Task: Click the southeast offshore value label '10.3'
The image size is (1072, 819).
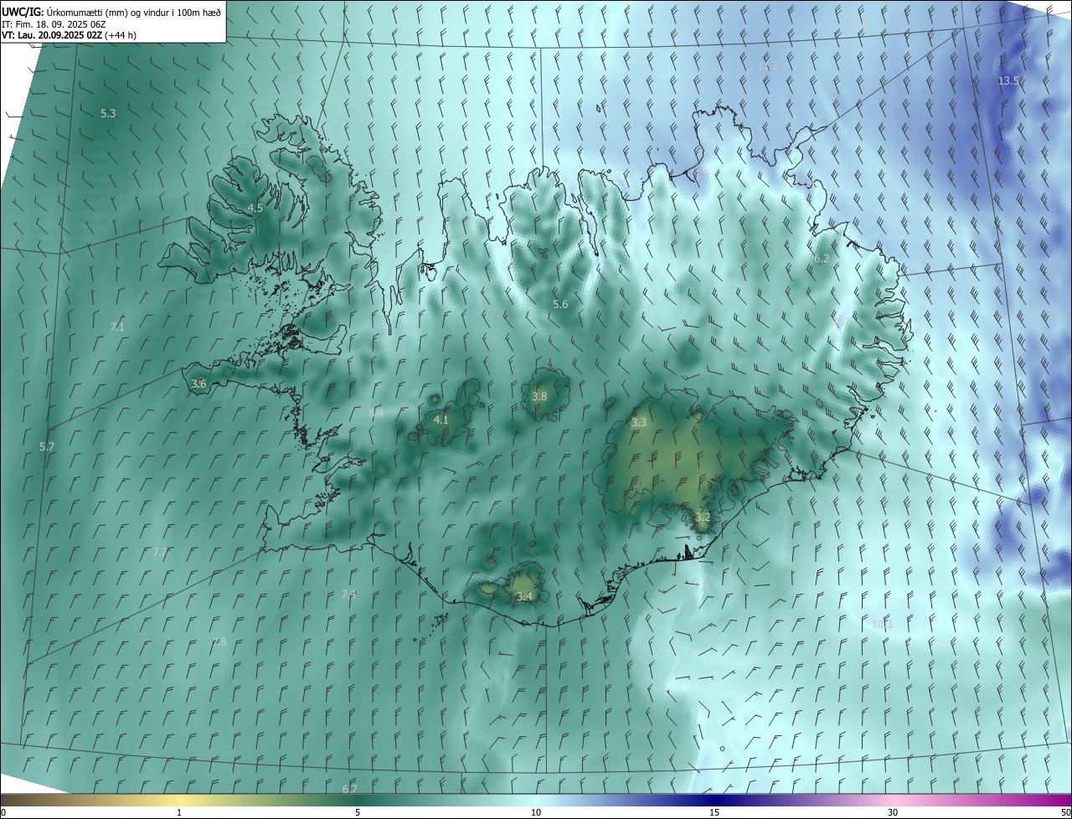Action: 882,624
